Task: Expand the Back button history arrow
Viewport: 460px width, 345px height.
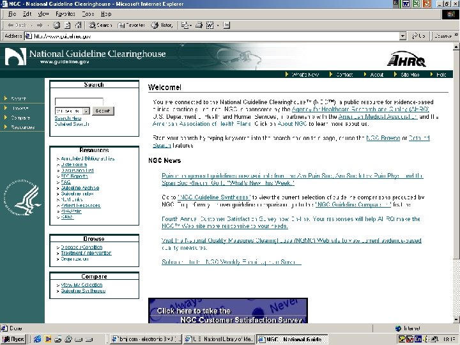Action: (31, 26)
